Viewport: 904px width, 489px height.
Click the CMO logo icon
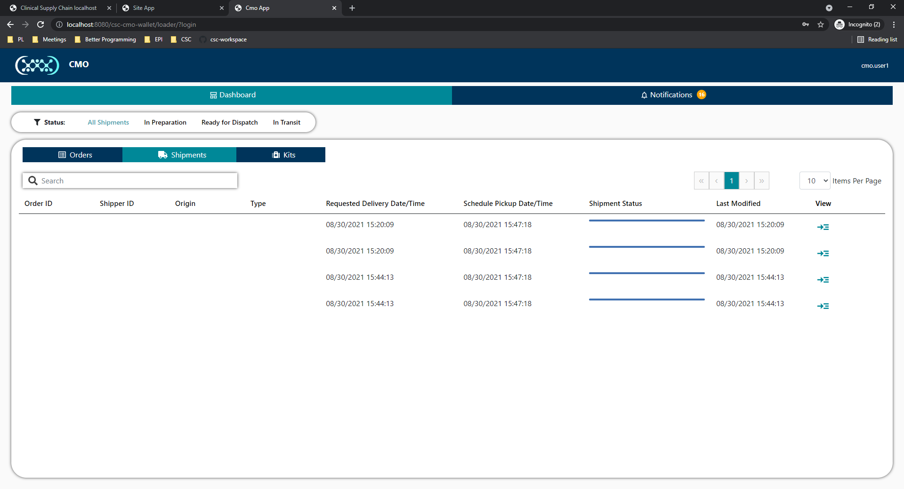coord(37,65)
